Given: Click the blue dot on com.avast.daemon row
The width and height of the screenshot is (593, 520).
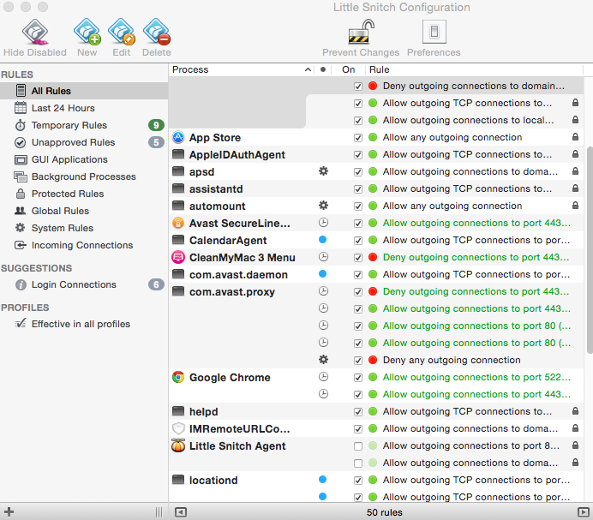Looking at the screenshot, I should pos(322,274).
